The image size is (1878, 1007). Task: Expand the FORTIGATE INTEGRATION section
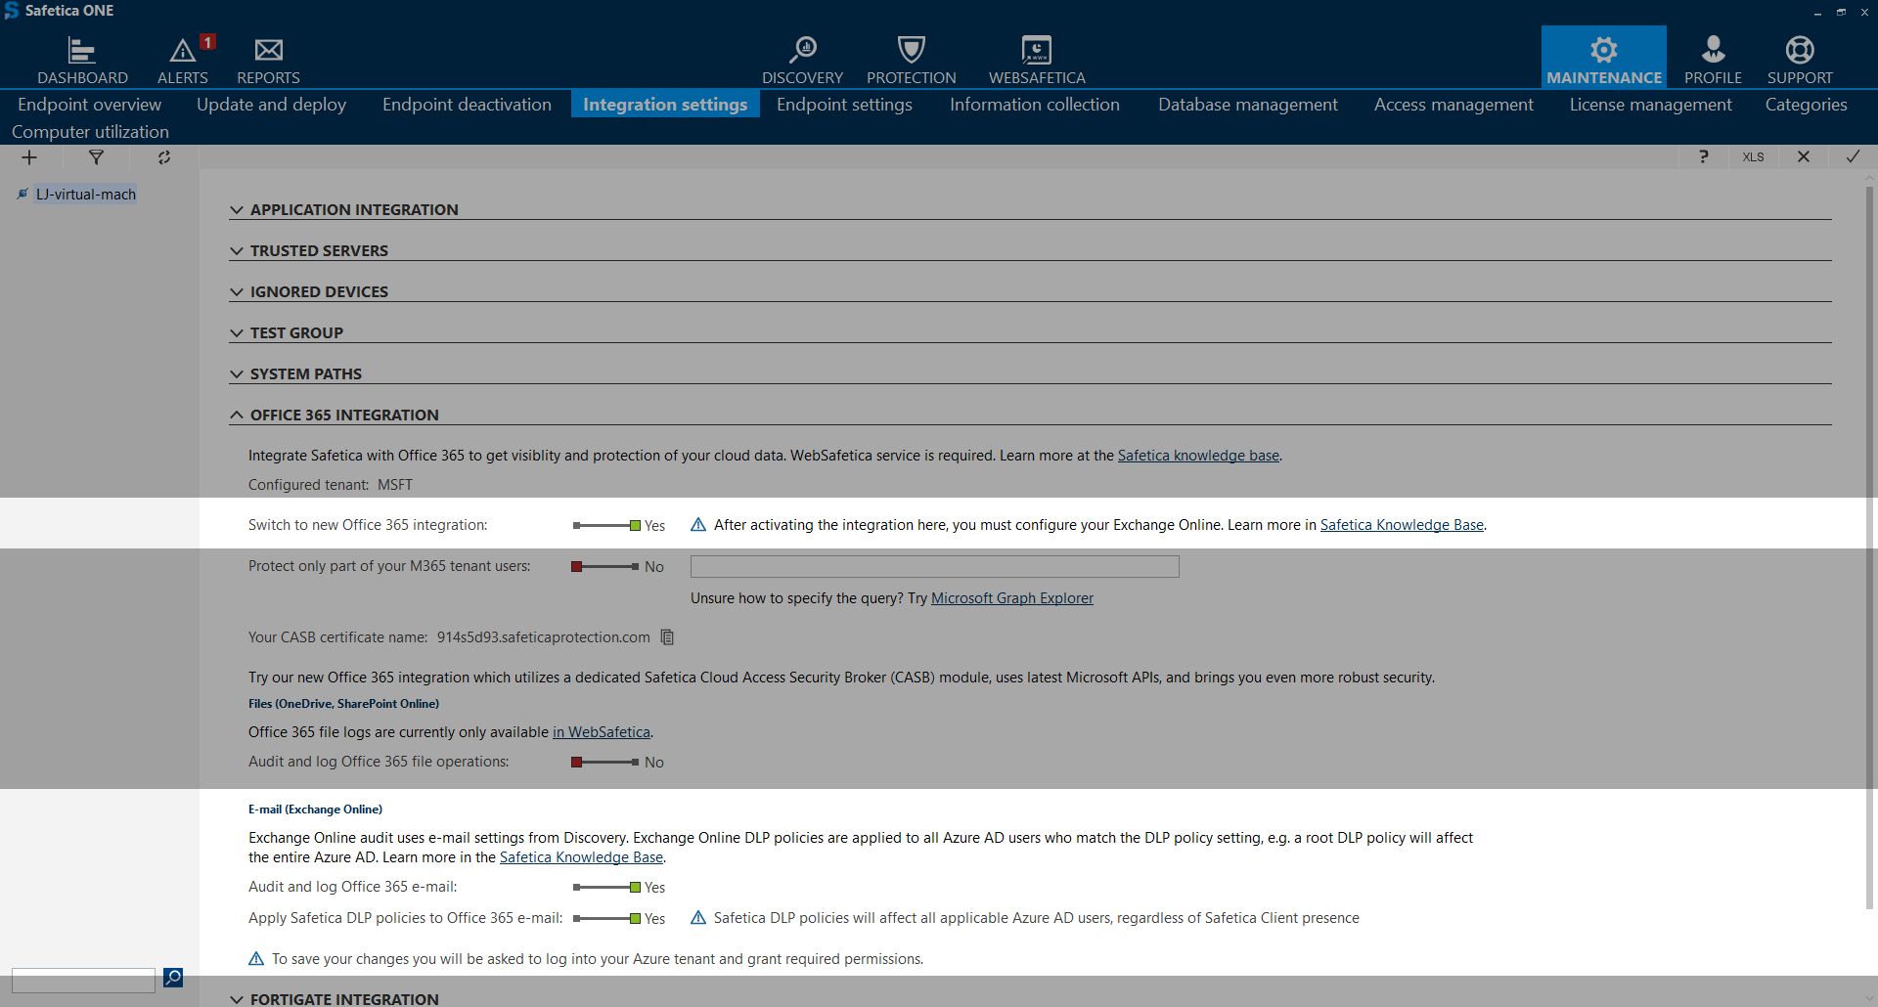[x=344, y=999]
